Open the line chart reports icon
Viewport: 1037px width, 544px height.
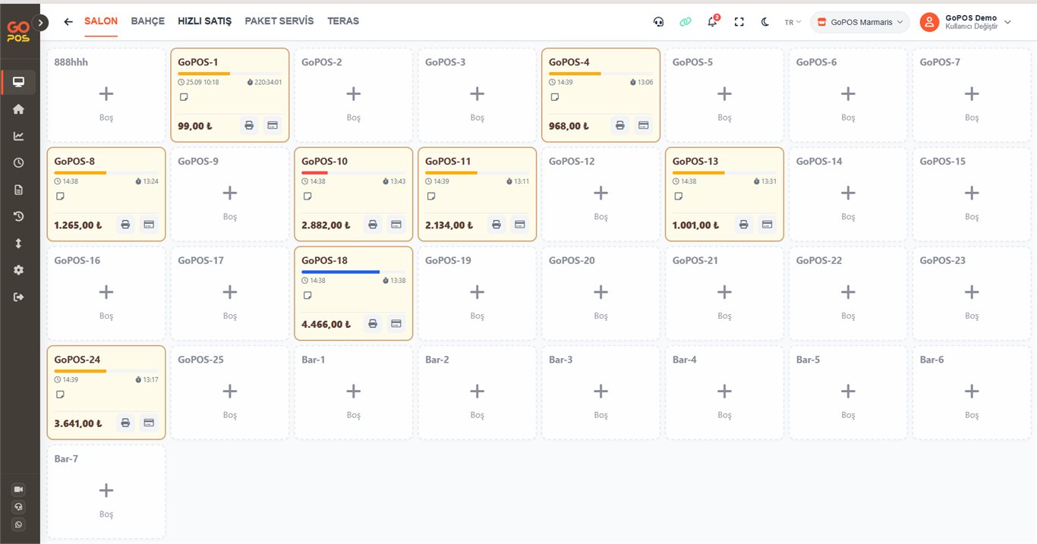pyautogui.click(x=19, y=136)
